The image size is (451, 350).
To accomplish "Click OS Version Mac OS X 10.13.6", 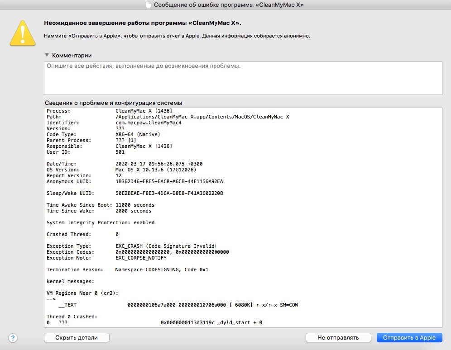I will click(x=156, y=170).
